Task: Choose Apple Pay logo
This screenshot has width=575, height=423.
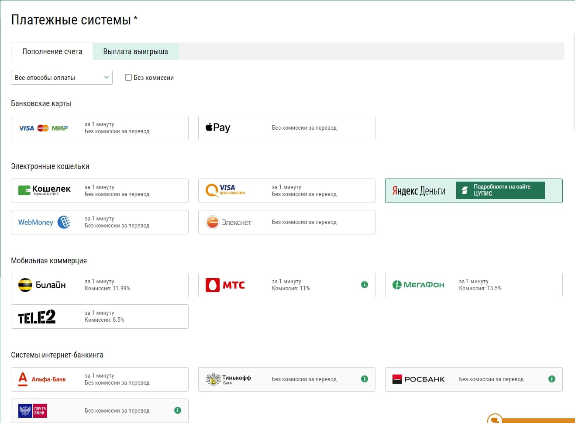Action: pyautogui.click(x=218, y=127)
